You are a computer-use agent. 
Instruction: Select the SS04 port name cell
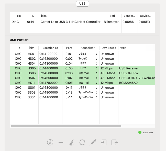pyautogui.click(x=31, y=97)
